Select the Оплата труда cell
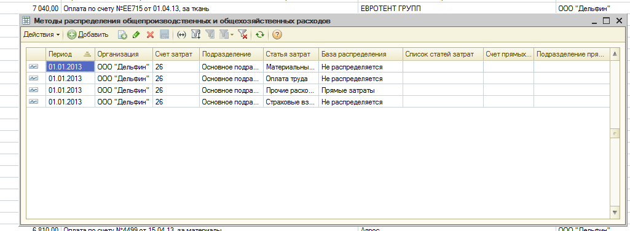Screen dimensions: 630x231 291,79
